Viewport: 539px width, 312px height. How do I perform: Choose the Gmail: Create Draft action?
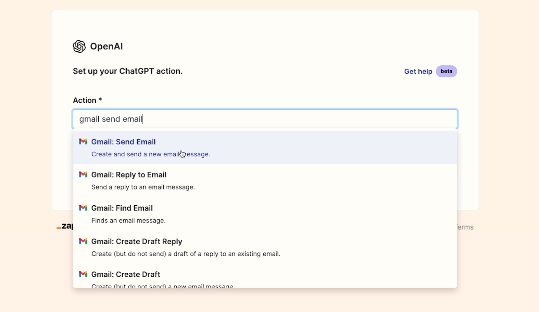[265, 276]
